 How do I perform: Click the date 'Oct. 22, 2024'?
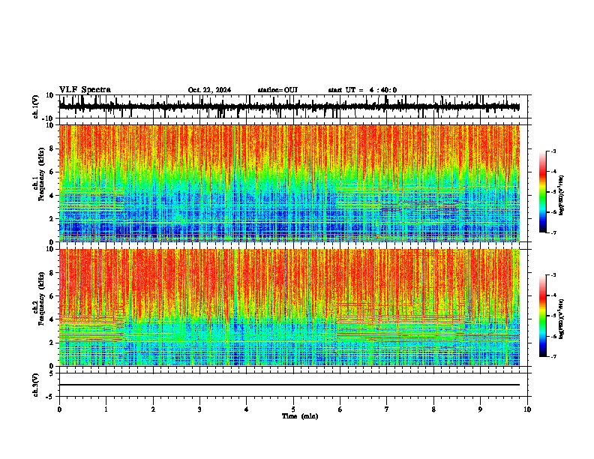tap(209, 90)
